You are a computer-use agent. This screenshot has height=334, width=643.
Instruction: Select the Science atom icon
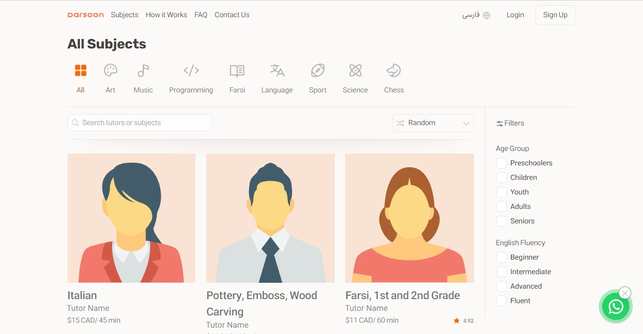(356, 70)
